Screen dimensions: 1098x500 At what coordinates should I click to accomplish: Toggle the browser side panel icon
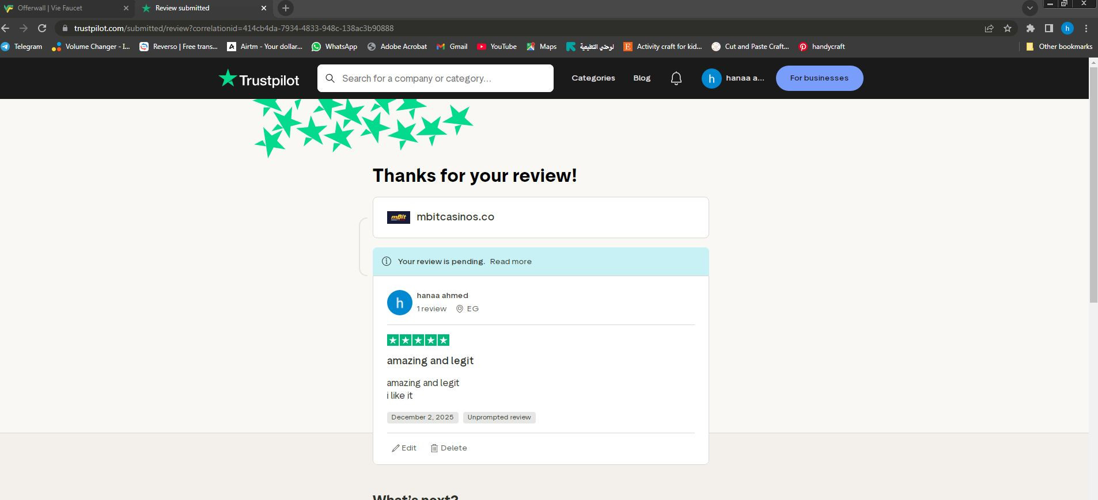[1049, 28]
